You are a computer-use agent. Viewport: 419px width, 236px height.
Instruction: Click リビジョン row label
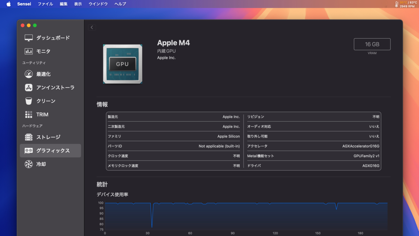tap(256, 117)
